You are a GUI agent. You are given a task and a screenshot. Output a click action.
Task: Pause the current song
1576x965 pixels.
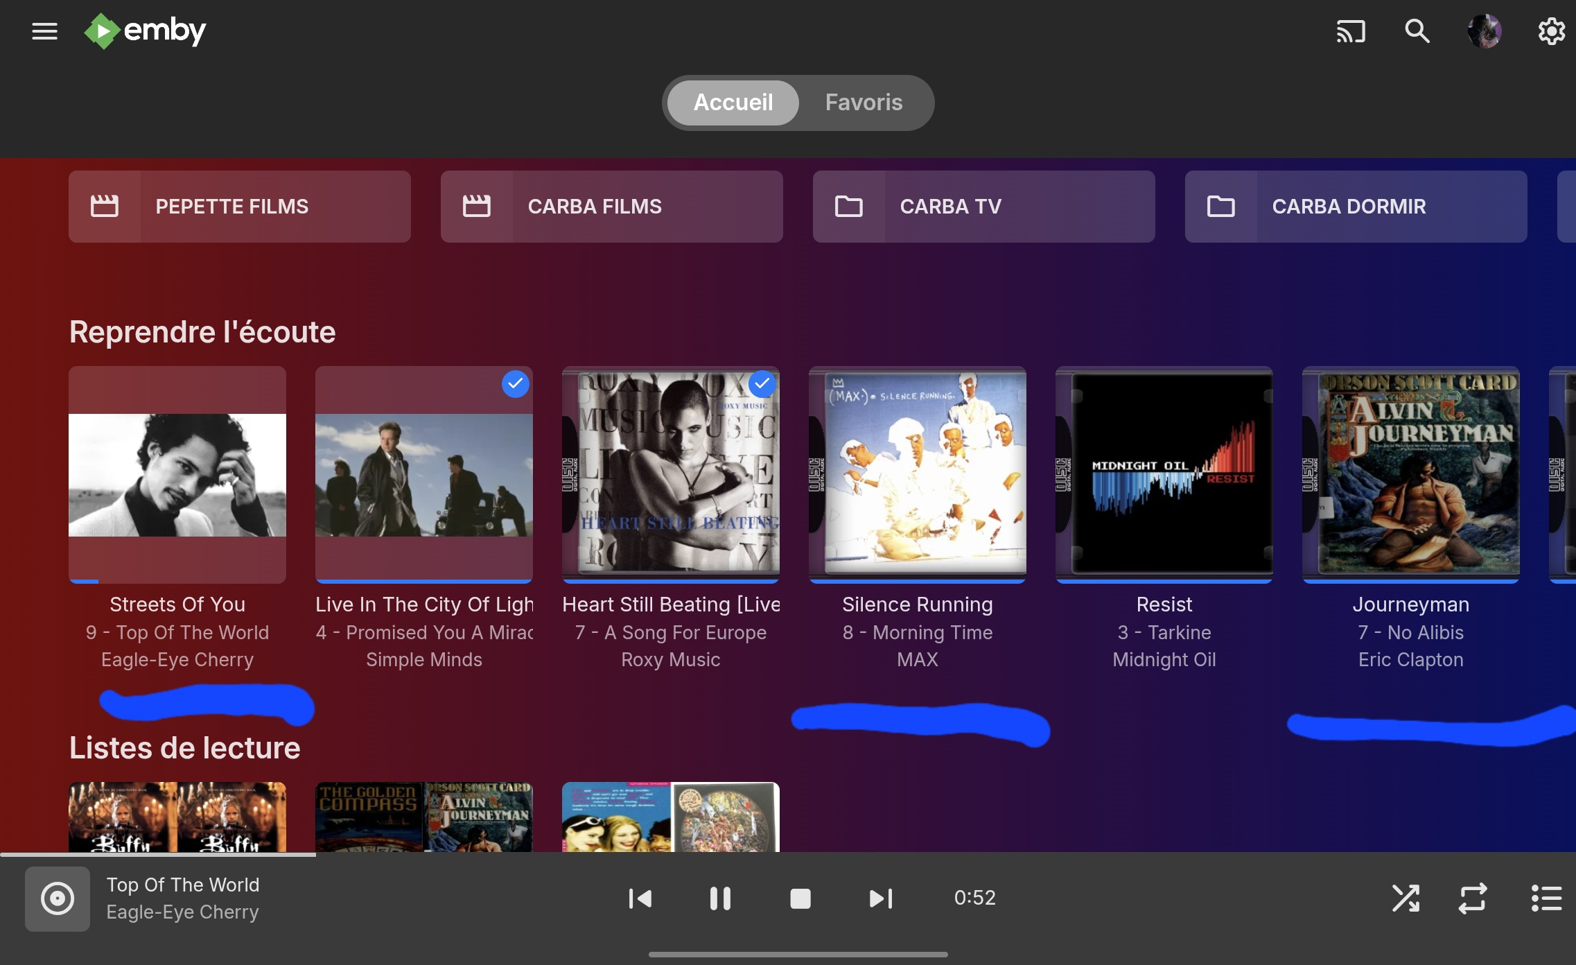(720, 898)
